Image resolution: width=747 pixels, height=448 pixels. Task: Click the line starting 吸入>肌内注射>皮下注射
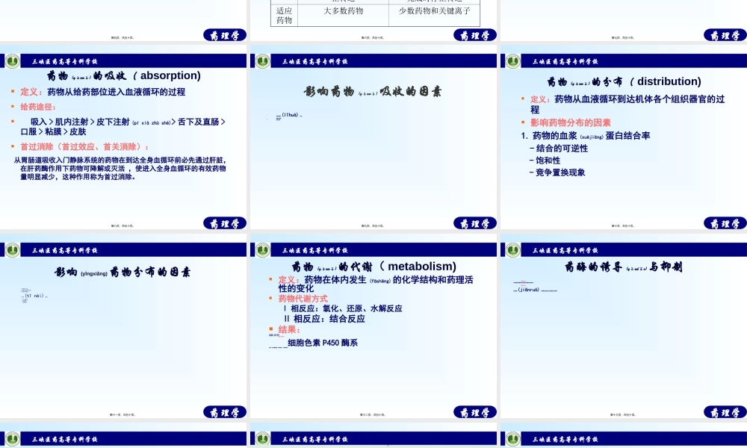pos(128,122)
